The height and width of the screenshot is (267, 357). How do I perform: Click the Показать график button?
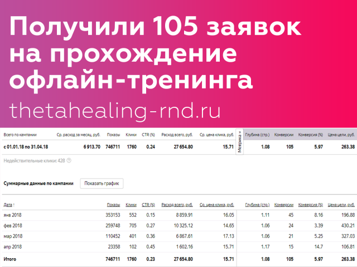pos(102,184)
